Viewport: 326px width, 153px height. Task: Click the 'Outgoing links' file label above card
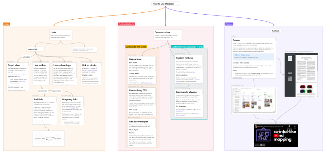tap(66, 95)
